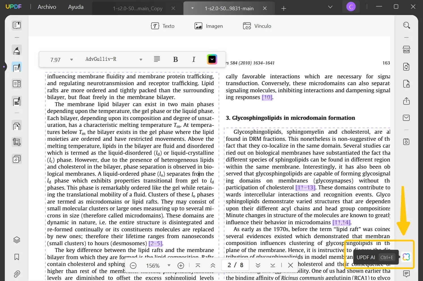Close the page navigation bar
The width and height of the screenshot is (423, 281).
[290, 265]
